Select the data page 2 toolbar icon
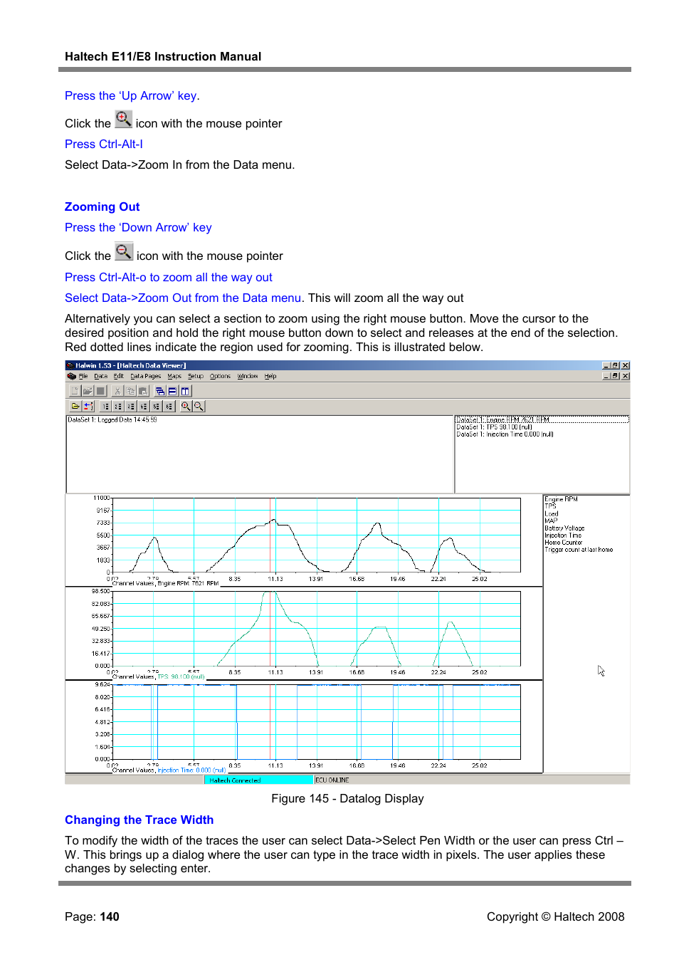 coord(118,406)
